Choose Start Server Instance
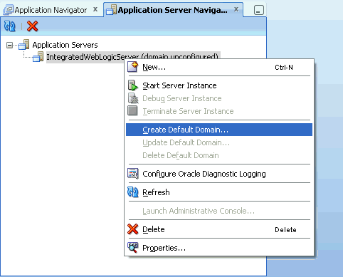The height and width of the screenshot is (277, 343). pyautogui.click(x=218, y=85)
